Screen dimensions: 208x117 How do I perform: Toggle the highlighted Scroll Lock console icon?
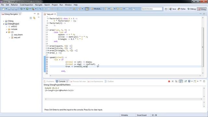pyautogui.click(x=181, y=81)
